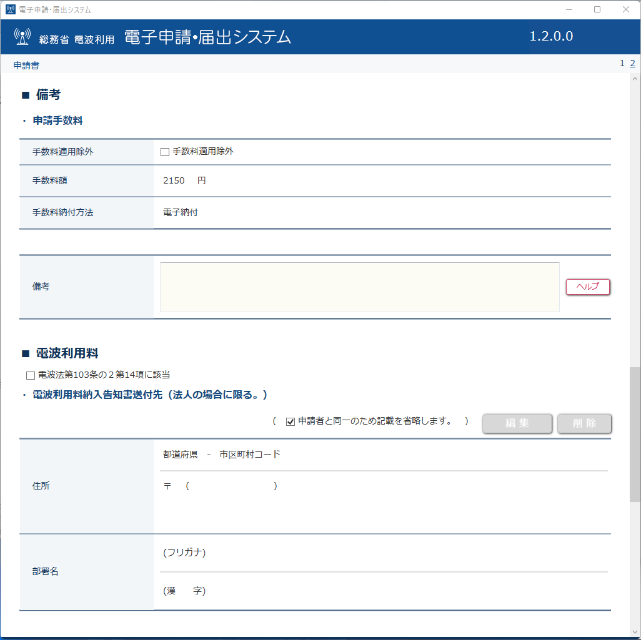Click the app icon in the title bar
This screenshot has height=640, width=641.
coord(10,9)
